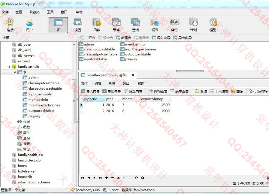Delete record with minus button

(112, 178)
